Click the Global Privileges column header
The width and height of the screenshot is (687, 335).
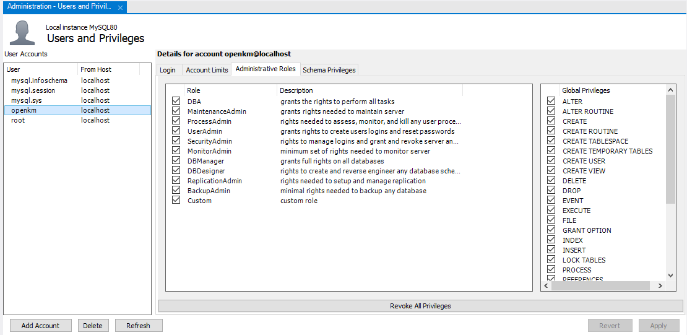click(x=613, y=90)
